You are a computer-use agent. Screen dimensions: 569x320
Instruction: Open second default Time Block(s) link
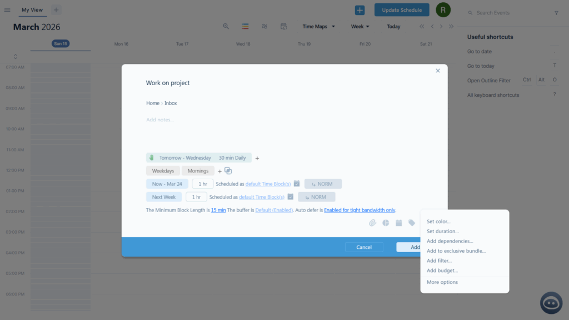coord(262,197)
